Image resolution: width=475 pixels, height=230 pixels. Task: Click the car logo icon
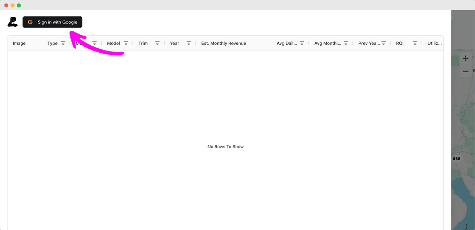13,22
